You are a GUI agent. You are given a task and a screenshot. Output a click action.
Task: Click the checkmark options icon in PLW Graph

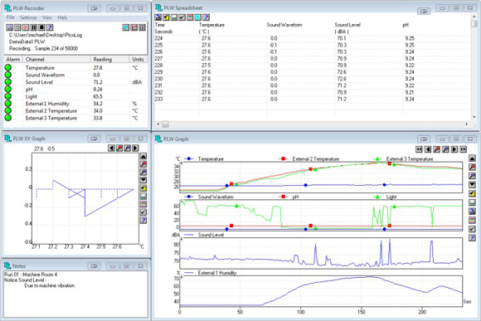[472, 229]
